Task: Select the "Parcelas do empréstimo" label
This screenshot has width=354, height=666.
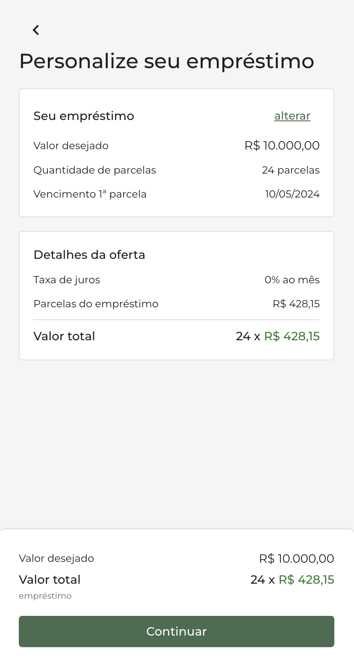Action: click(x=96, y=304)
